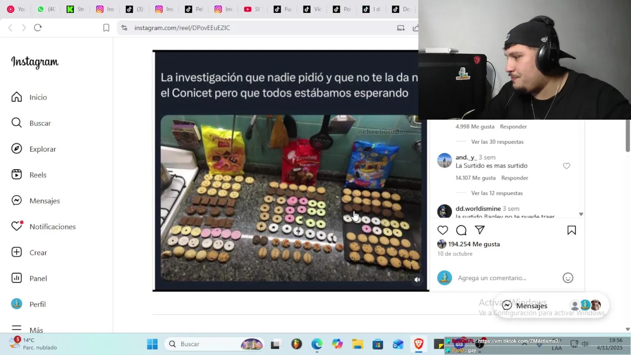Open the site settings icon beside the URL
This screenshot has width=631, height=355.
124,28
